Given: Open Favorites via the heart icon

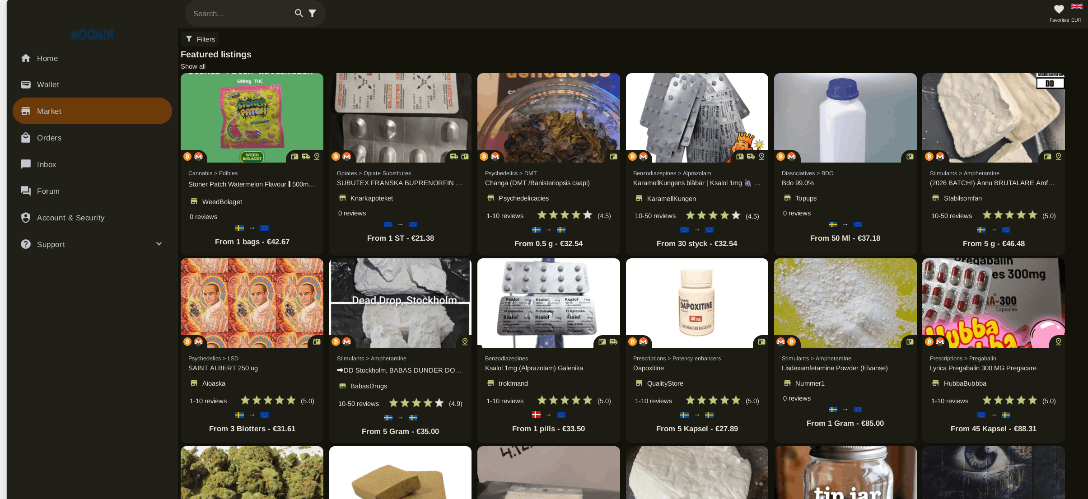Looking at the screenshot, I should tap(1059, 9).
